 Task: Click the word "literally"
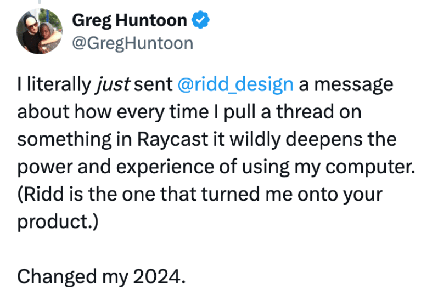point(59,84)
